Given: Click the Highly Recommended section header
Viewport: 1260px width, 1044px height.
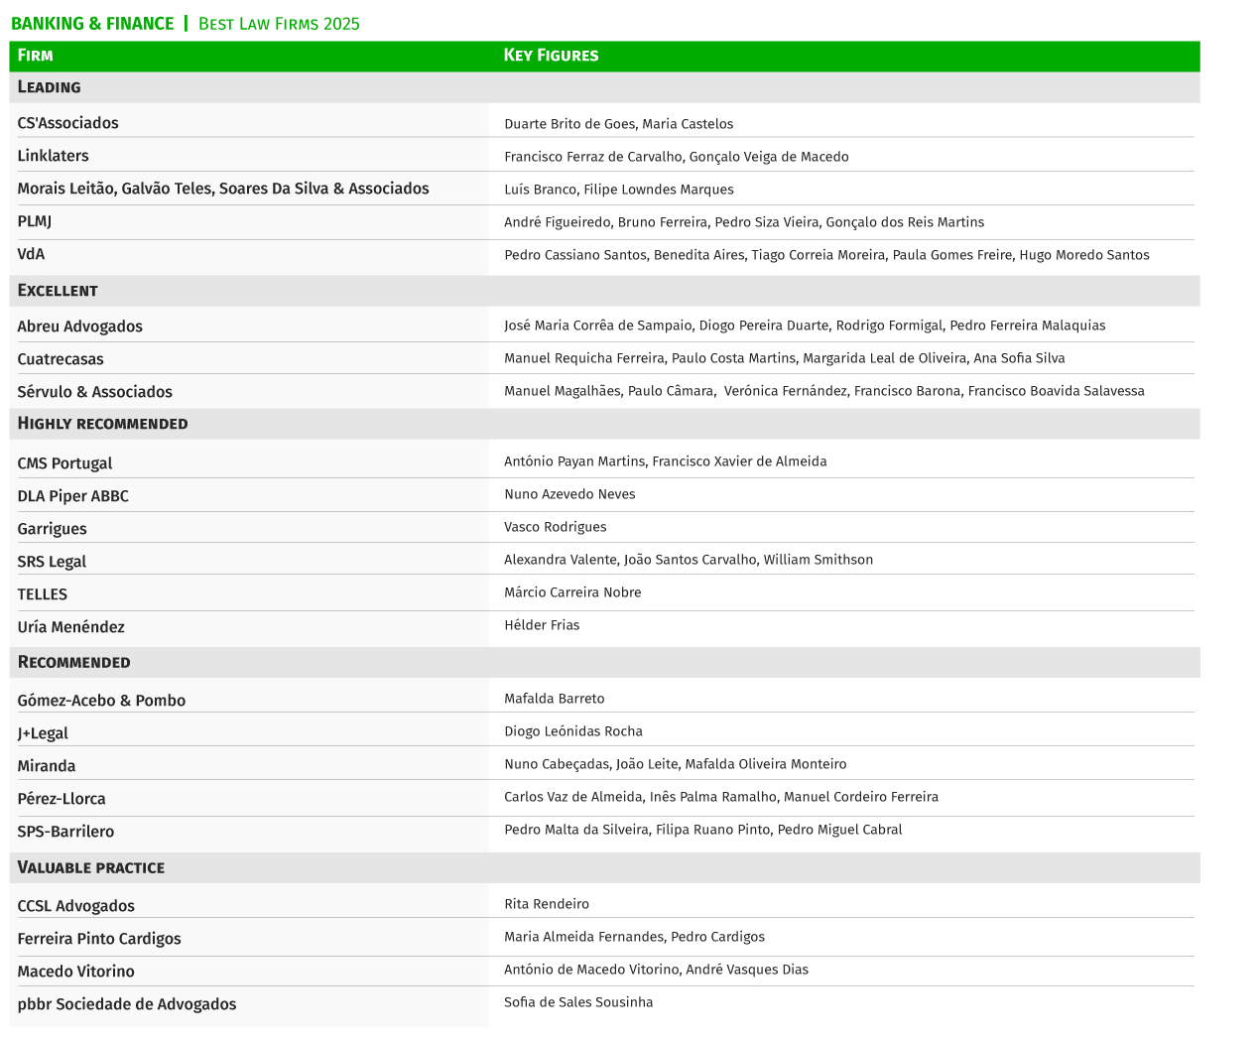Looking at the screenshot, I should pyautogui.click(x=102, y=424).
